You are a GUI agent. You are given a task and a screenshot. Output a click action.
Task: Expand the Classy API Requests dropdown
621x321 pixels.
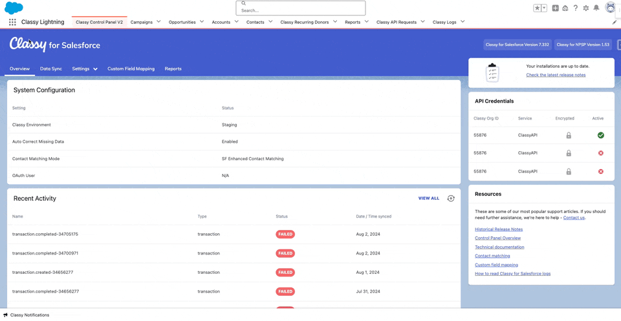[423, 22]
